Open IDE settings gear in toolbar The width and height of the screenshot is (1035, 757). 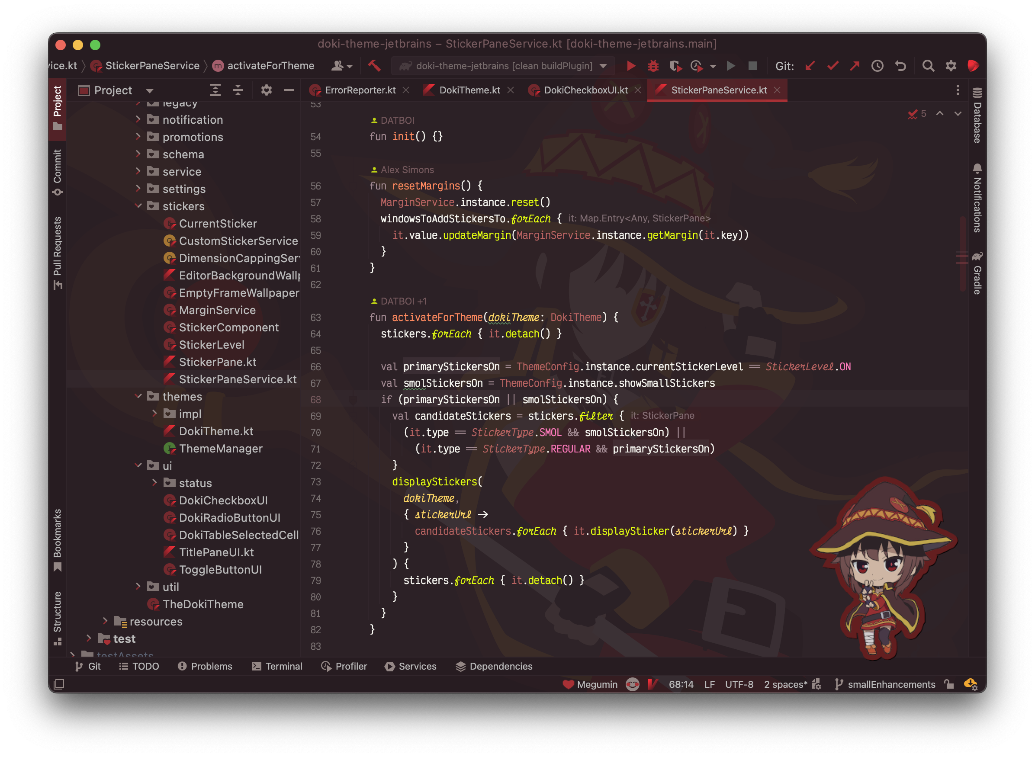pos(951,65)
